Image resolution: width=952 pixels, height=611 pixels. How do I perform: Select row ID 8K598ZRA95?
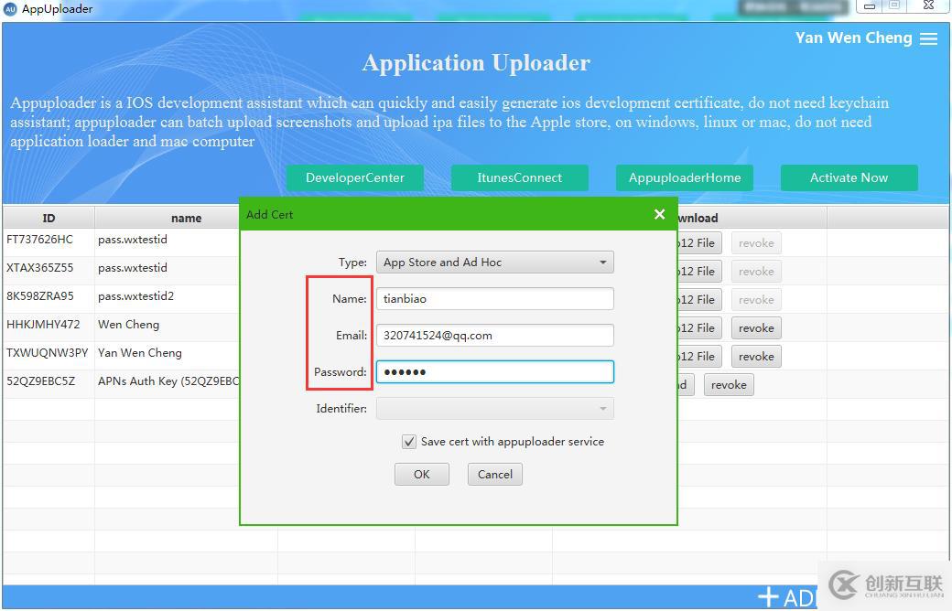point(40,296)
